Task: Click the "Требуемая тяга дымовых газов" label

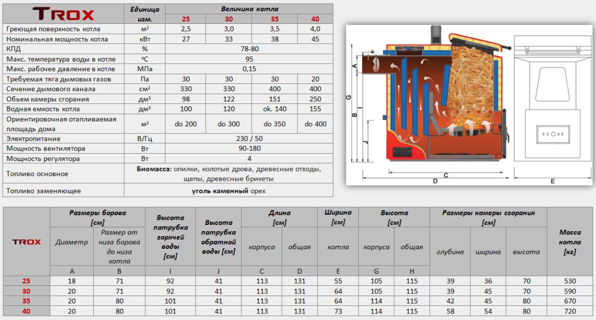Action: [x=59, y=79]
